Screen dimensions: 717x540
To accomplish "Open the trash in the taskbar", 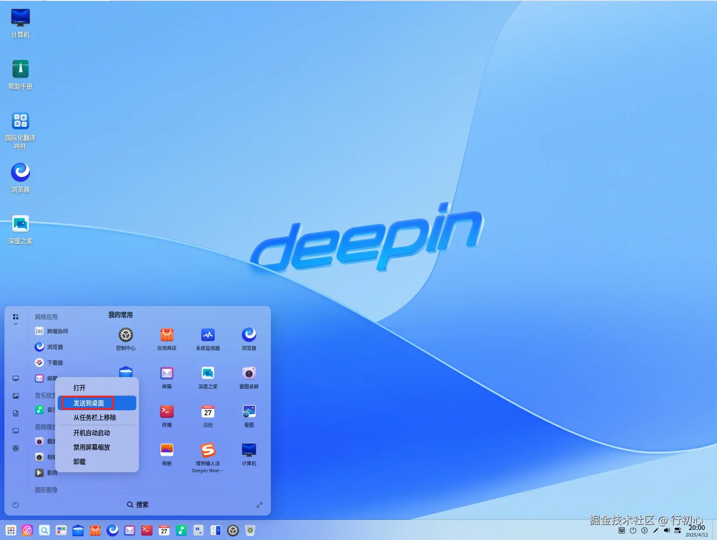I will point(250,530).
